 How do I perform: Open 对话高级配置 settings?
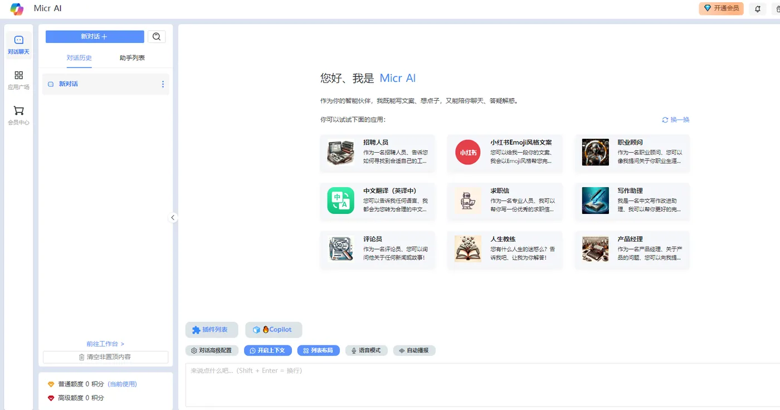click(212, 350)
